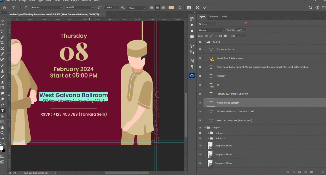Hide the Thursday text layer
Viewport: 326px width, 175px height.
(x=200, y=76)
